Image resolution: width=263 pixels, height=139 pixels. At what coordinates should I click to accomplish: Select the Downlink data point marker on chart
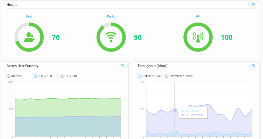pyautogui.click(x=175, y=110)
